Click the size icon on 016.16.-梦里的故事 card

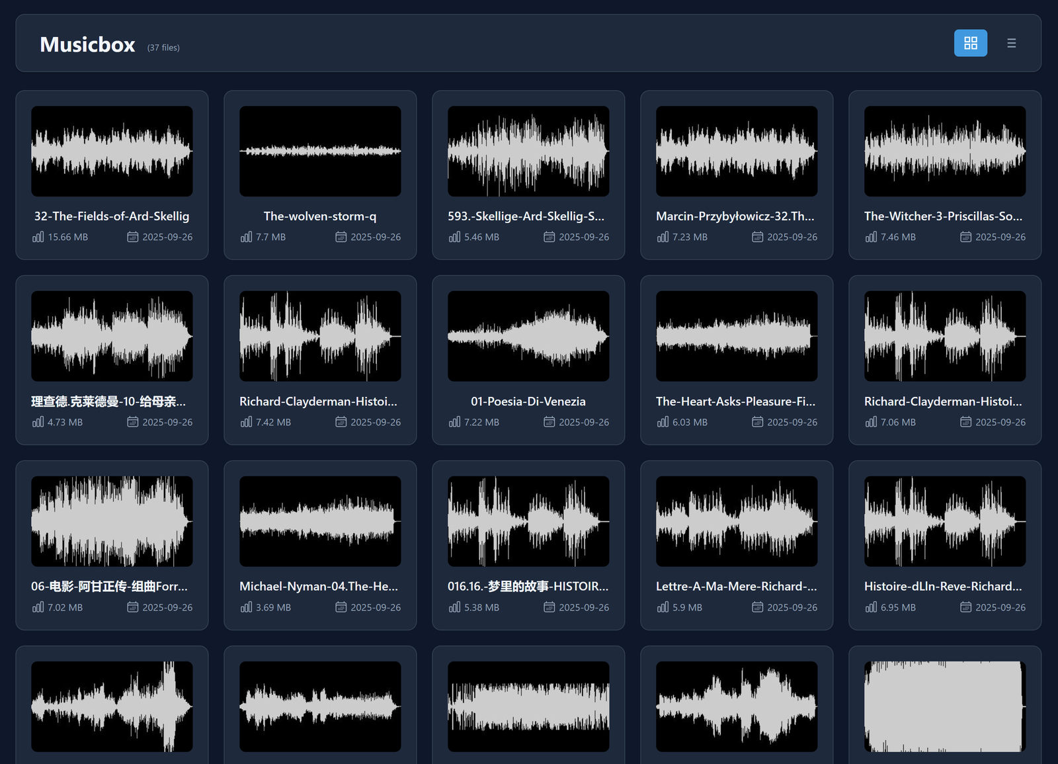tap(455, 607)
